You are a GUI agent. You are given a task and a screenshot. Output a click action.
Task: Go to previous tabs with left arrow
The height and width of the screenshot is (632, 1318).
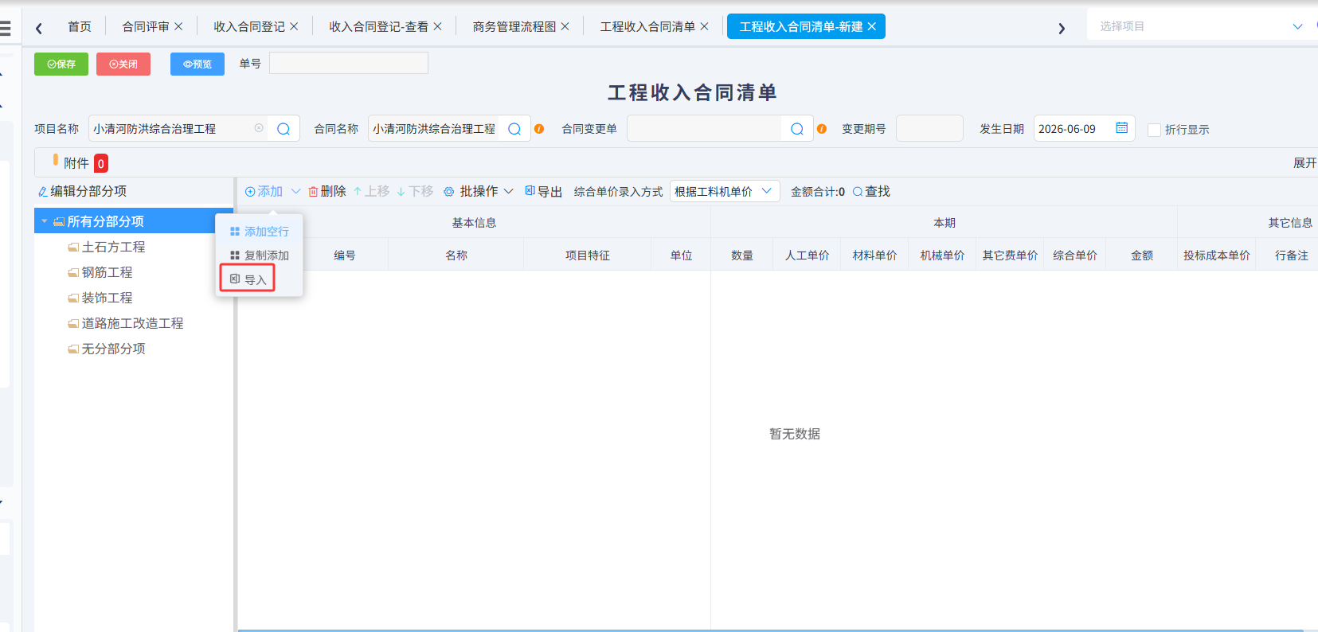point(38,29)
